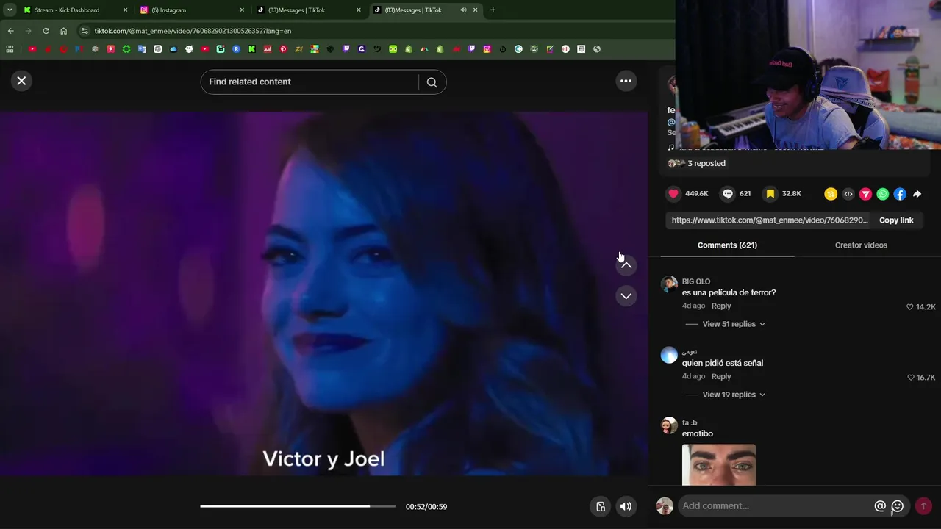941x529 pixels.
Task: Open the Instagram bookmark icon
Action: 487,49
